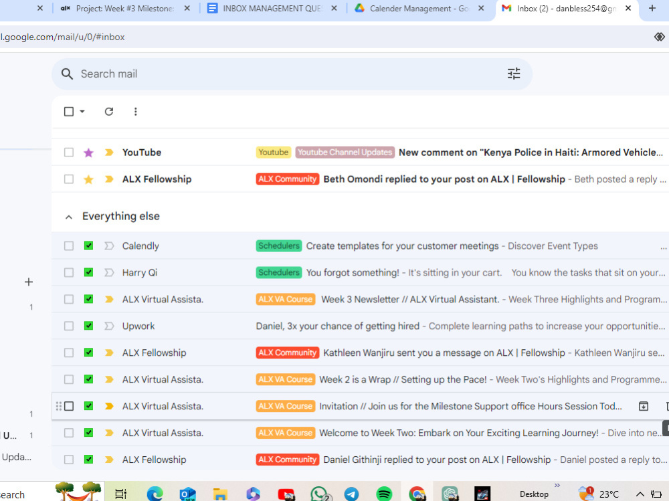Select the Kathleen Wanjiru message email checkbox
This screenshot has height=501, width=669.
(x=69, y=353)
